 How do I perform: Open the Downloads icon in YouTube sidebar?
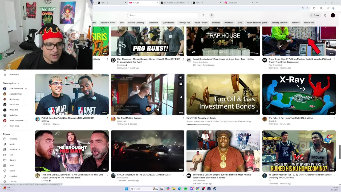click(5, 74)
